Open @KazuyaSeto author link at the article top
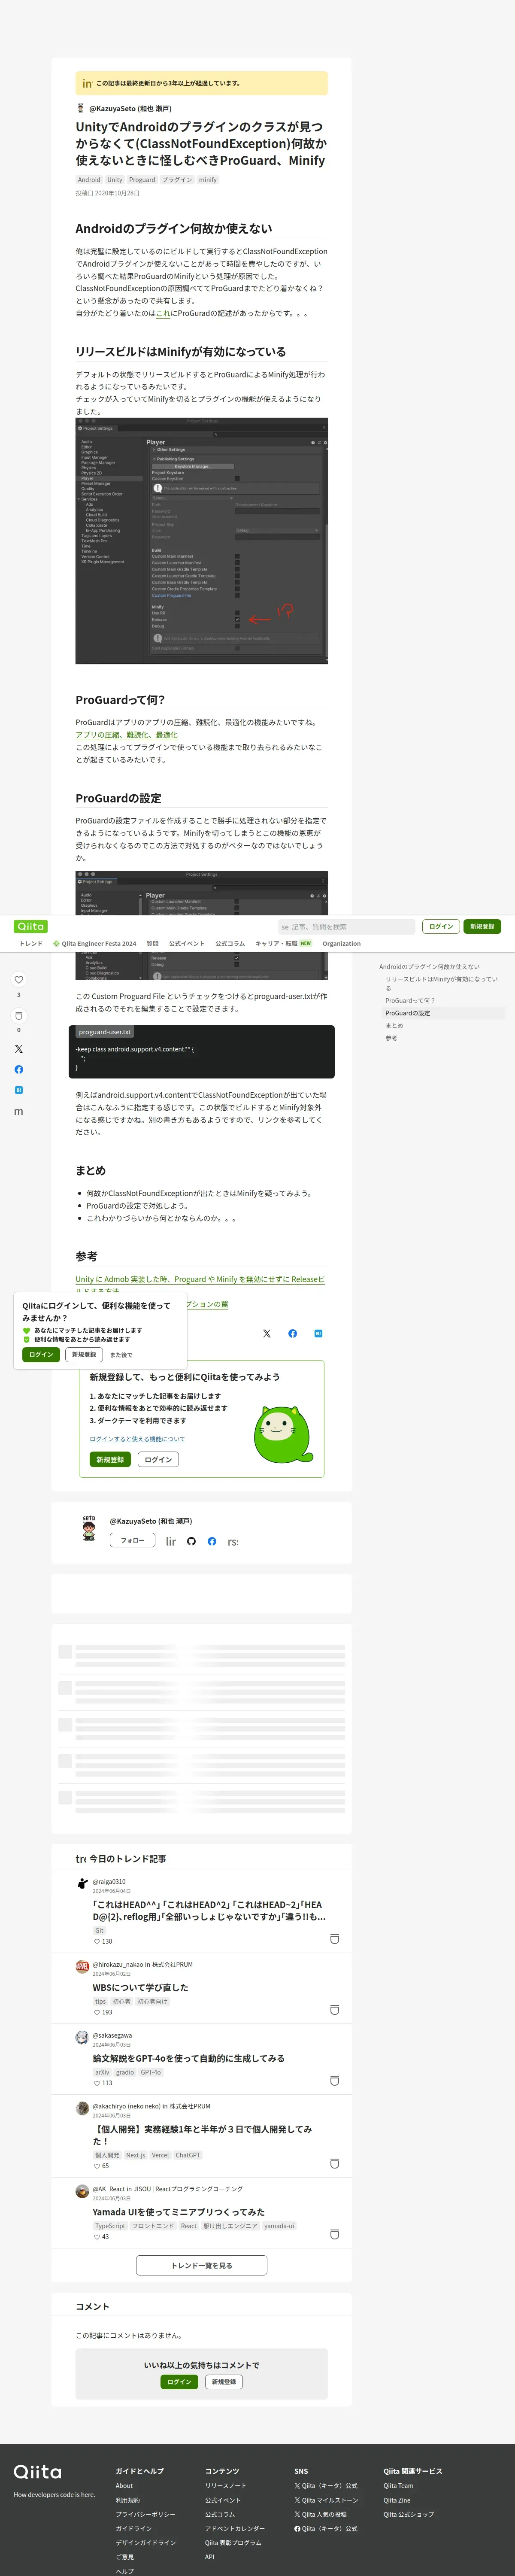 [x=130, y=108]
